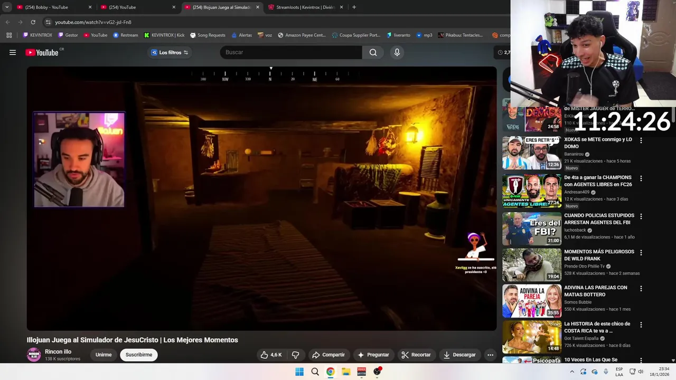Go back in browser history
This screenshot has width=676, height=380.
tap(7, 22)
